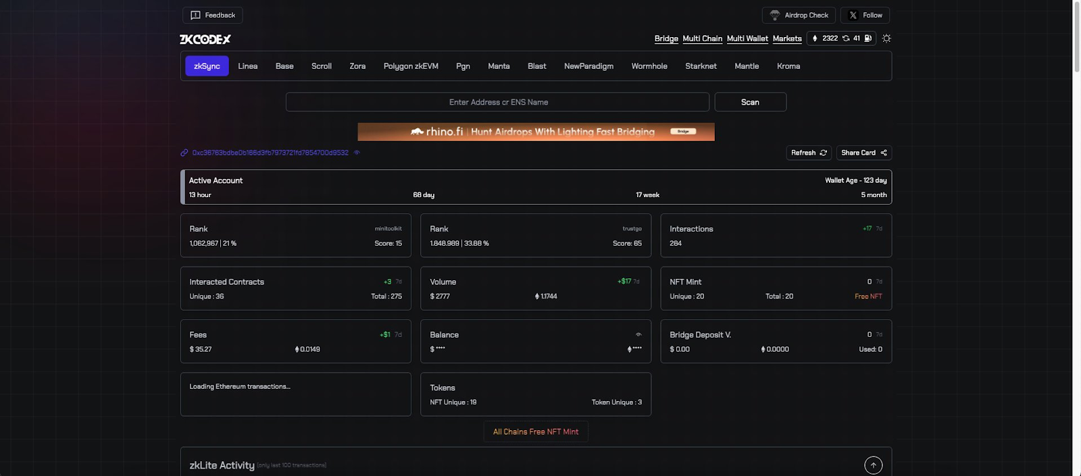
Task: Click the Volume value $ 2777
Action: (x=440, y=296)
